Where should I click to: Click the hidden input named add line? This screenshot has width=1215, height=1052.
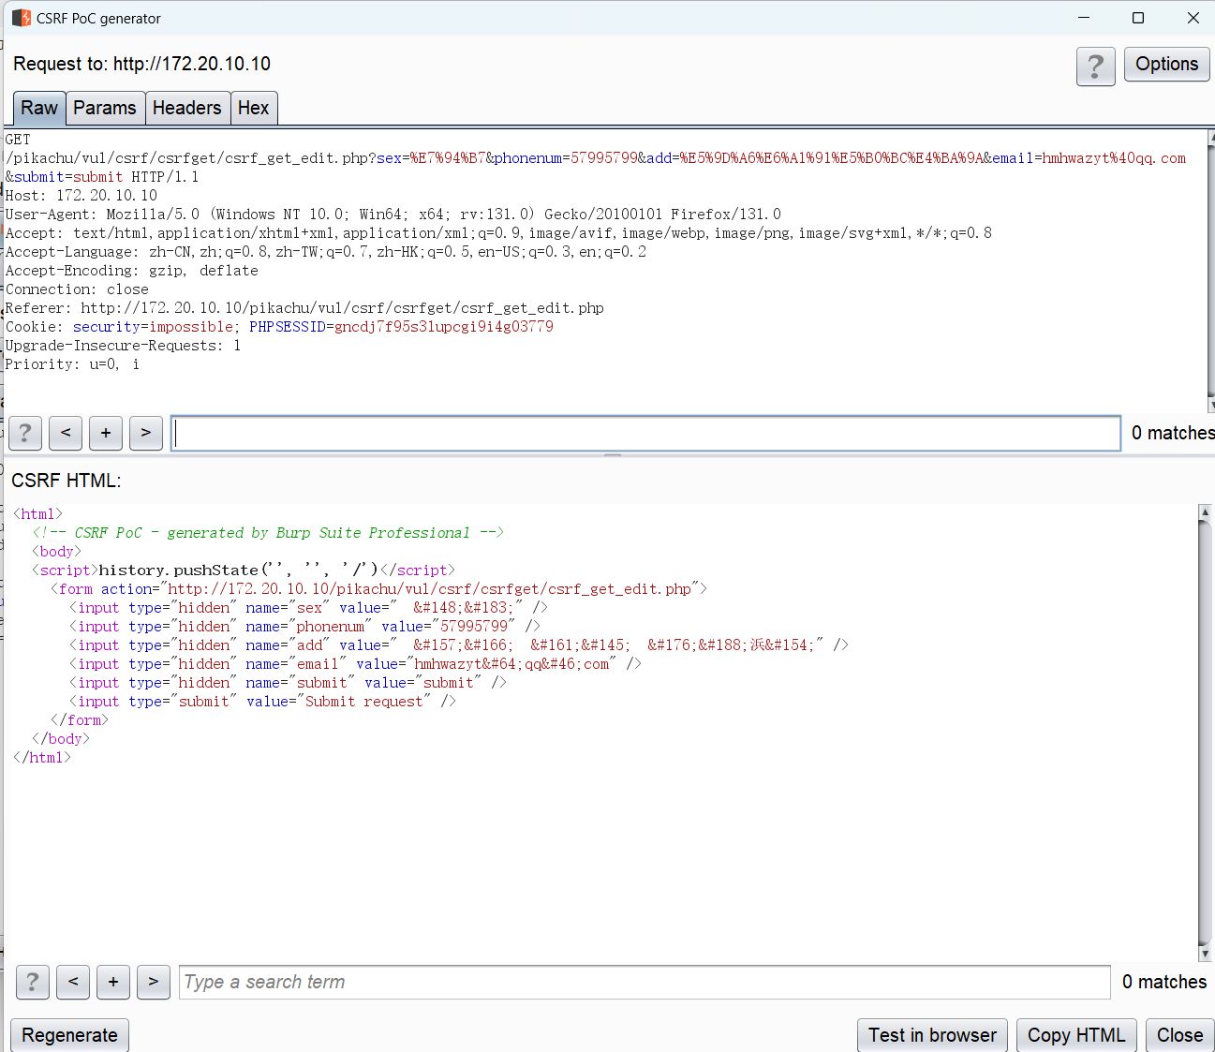pos(459,645)
